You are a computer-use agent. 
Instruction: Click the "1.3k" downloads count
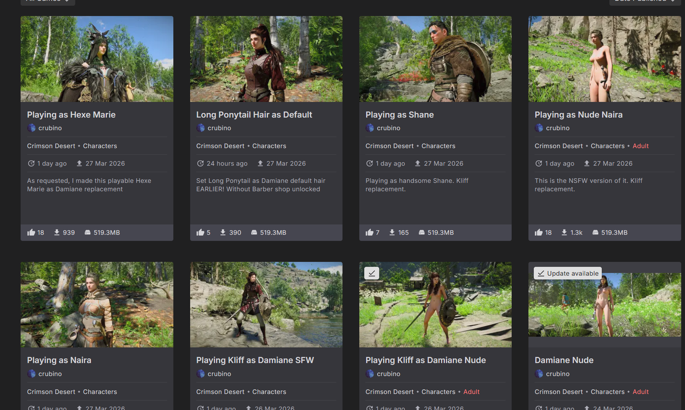coord(576,232)
